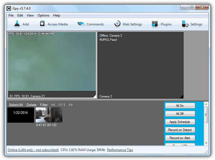Click the 1 / 1 page indicator

62,105
